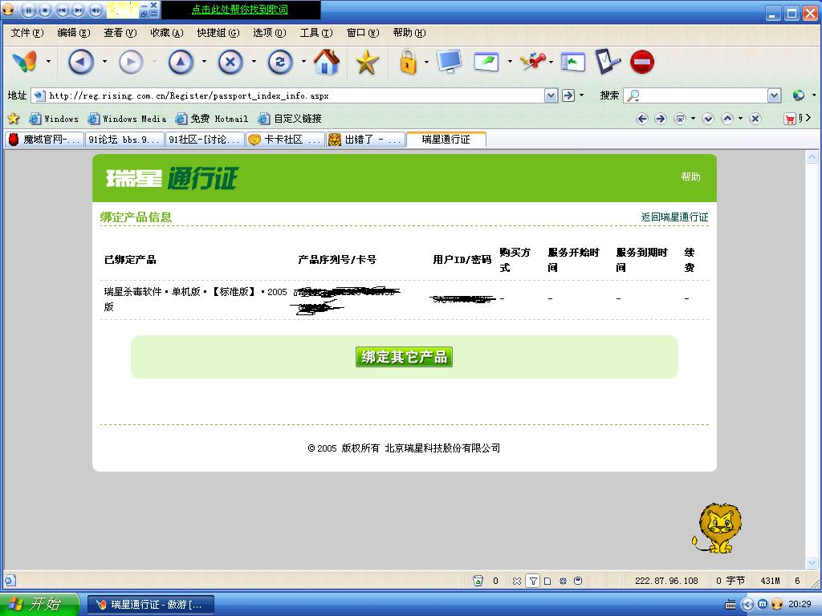Click the MSN butterfly toolbar icon
This screenshot has width=822, height=616.
click(x=24, y=62)
